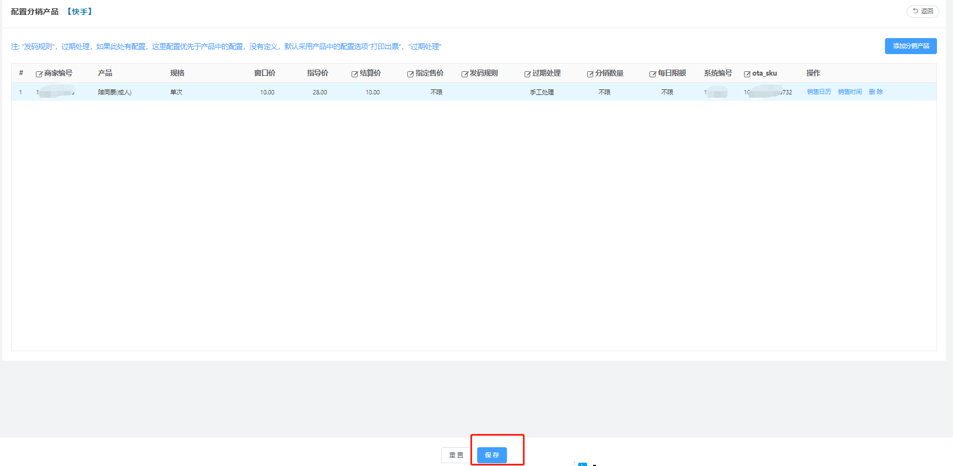
Task: Click the 指定售价 不限 cell
Action: [x=436, y=92]
